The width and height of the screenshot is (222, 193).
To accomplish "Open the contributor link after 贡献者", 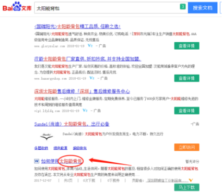I will coord(168,180).
